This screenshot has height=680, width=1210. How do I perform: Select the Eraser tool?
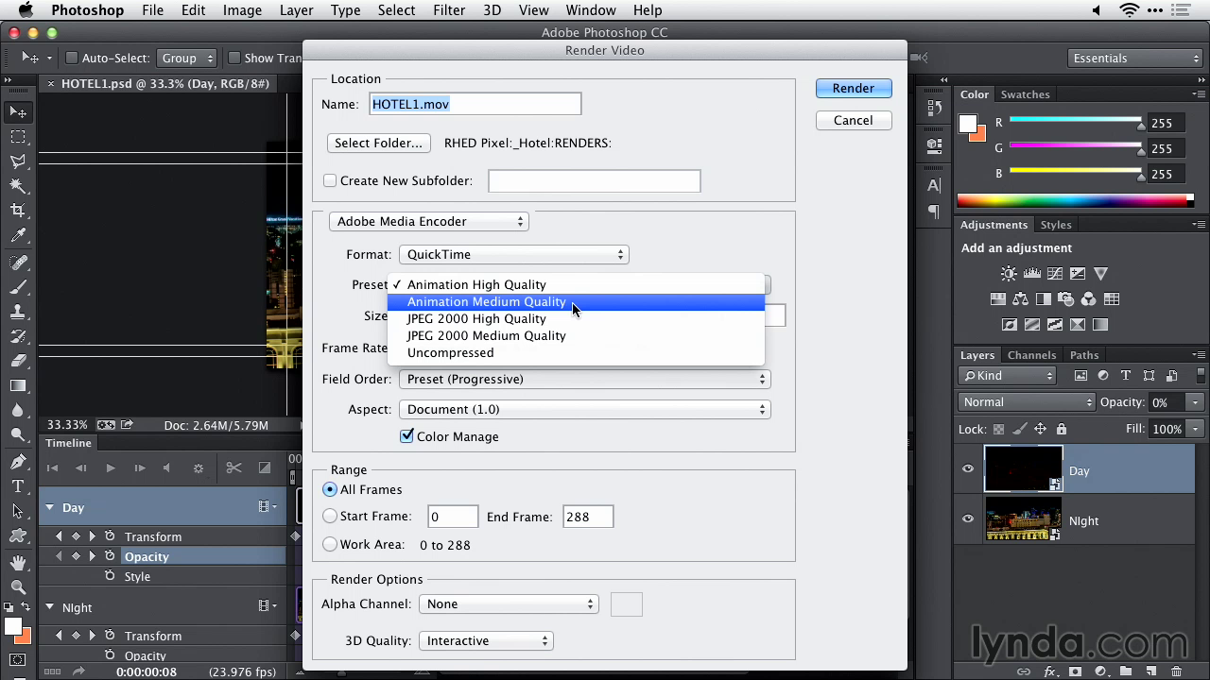[18, 361]
